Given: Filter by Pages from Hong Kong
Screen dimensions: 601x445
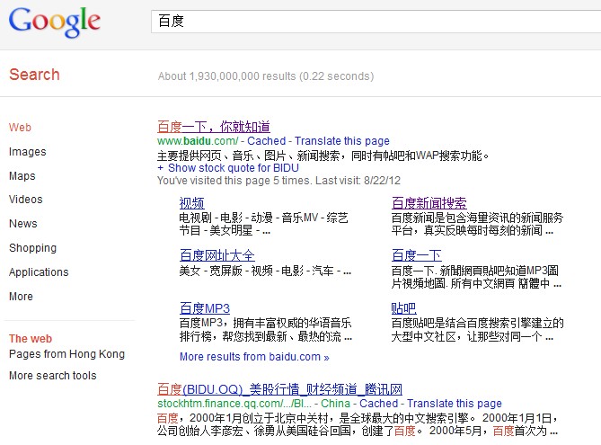Looking at the screenshot, I should pyautogui.click(x=66, y=354).
